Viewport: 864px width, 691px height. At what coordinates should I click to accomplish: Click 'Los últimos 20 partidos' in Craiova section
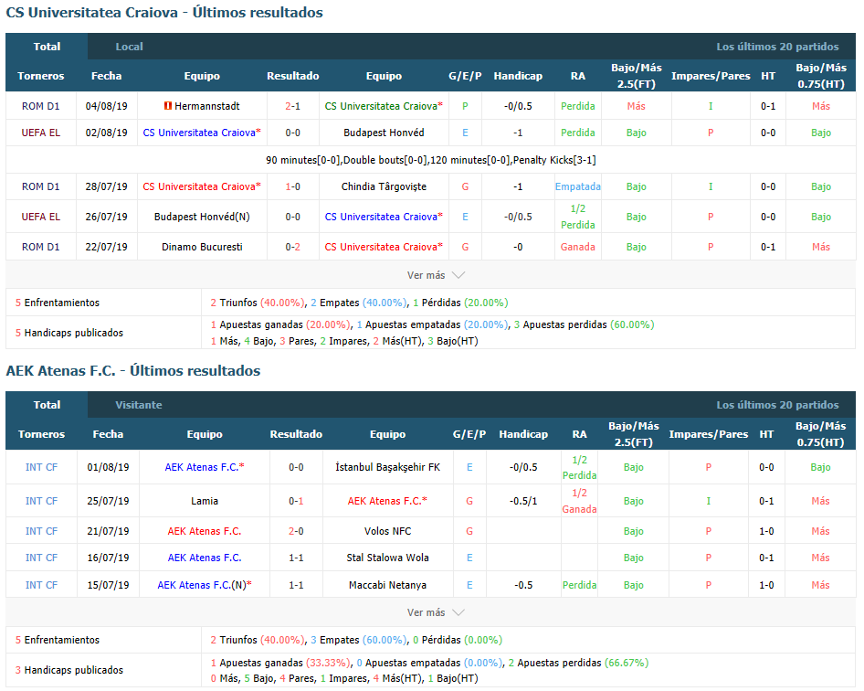point(777,47)
